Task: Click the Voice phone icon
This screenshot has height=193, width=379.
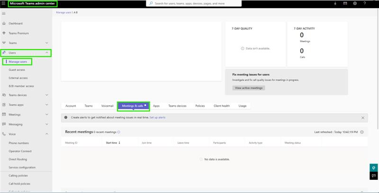Action: click(4, 134)
